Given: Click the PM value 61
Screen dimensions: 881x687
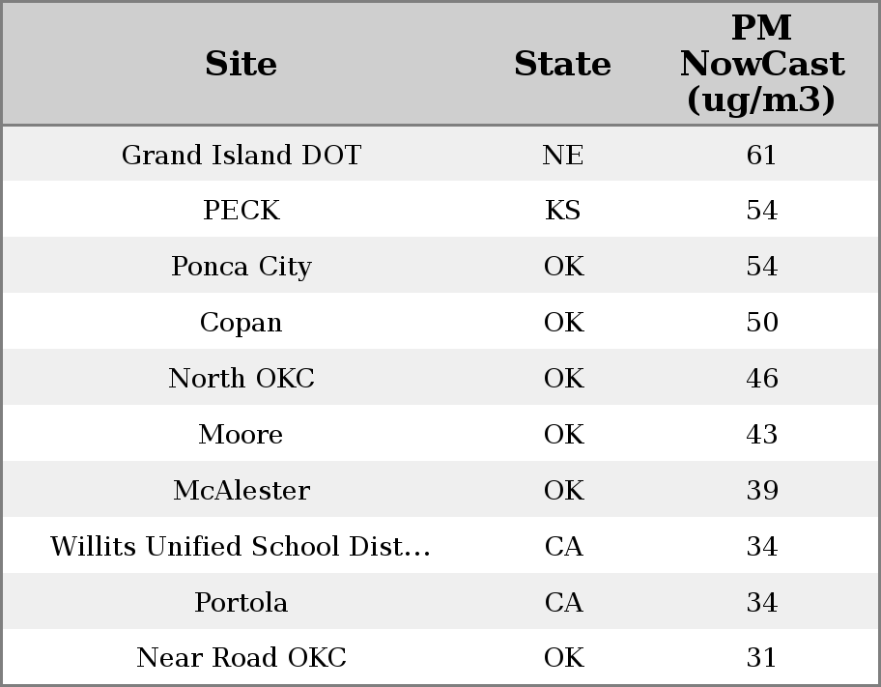Looking at the screenshot, I should [x=761, y=155].
